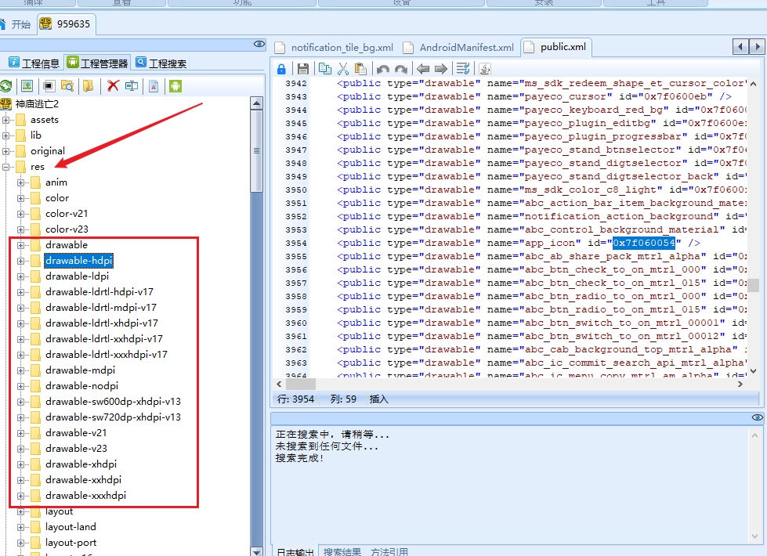Switch to the AndroidManifest.xml tab
The image size is (767, 556).
(x=459, y=48)
